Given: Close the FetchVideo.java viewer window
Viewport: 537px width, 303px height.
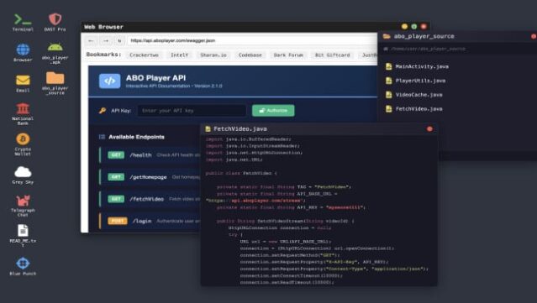Looking at the screenshot, I should point(429,129).
